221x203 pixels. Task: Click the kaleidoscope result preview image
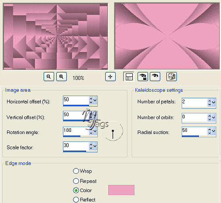167,36
